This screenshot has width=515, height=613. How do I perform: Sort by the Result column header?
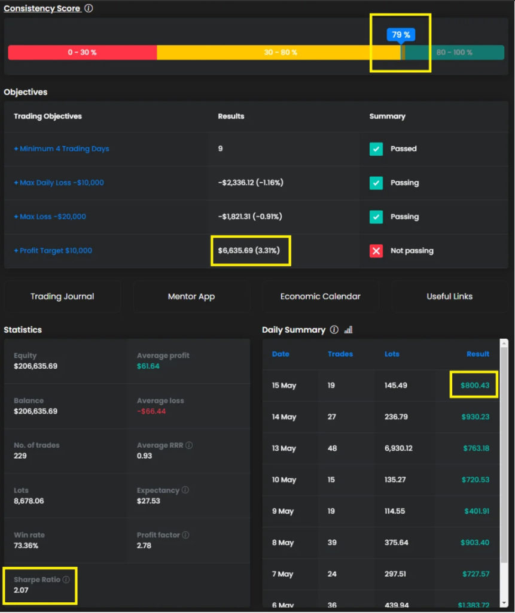[x=477, y=354]
